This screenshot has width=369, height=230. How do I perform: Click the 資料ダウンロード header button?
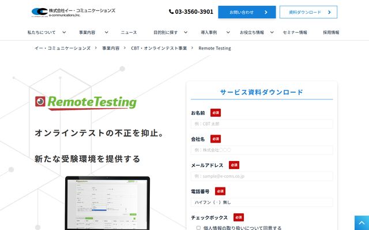click(308, 12)
